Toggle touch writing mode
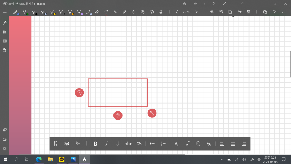The image size is (291, 164). point(143,12)
